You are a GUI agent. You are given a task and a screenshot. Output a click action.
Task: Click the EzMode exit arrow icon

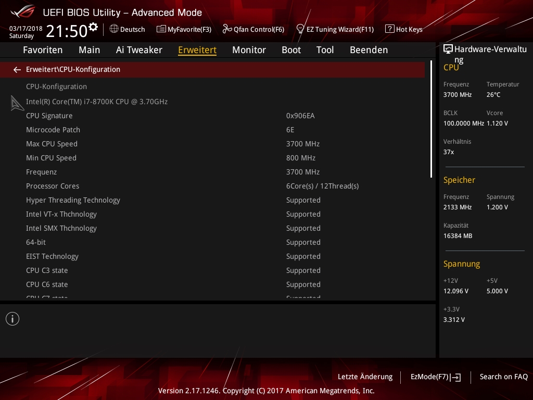455,377
